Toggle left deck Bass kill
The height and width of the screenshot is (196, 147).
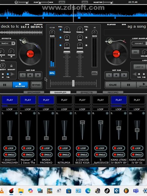60,45
